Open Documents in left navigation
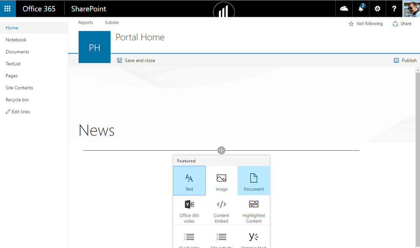 click(x=34, y=52)
